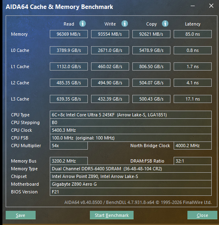The image size is (219, 225).
Task: Minimize the AIDA64 benchmark window
Action: click(193, 6)
